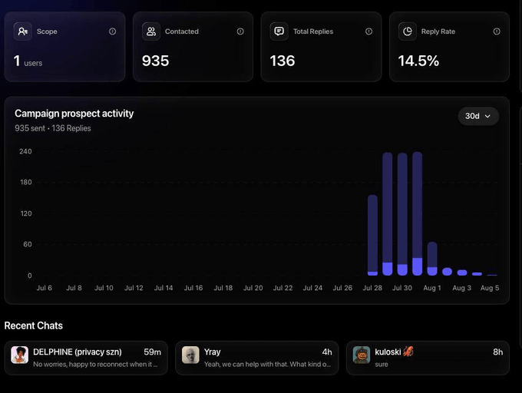Screen dimensions: 522x393
Task: Click the 'Scope' card label
Action: click(47, 31)
